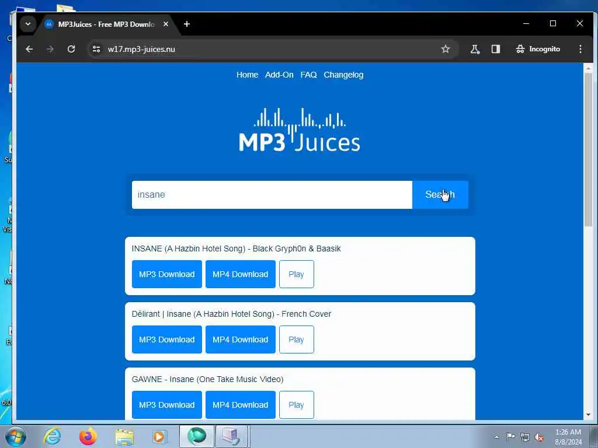The width and height of the screenshot is (598, 448).
Task: MP4 Download for Délirant French Cover
Action: [240, 339]
